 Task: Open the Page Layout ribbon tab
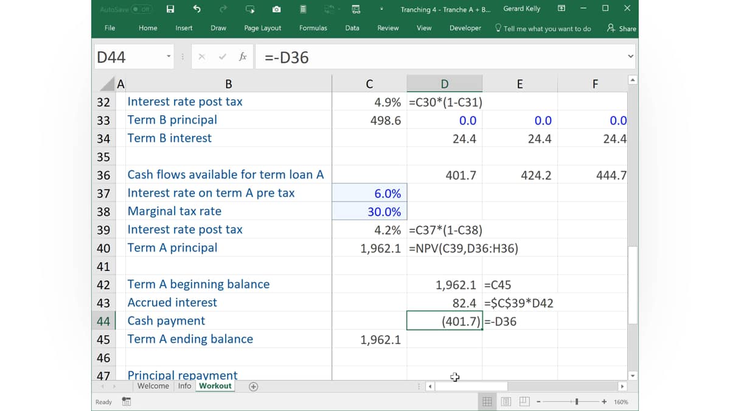(263, 28)
